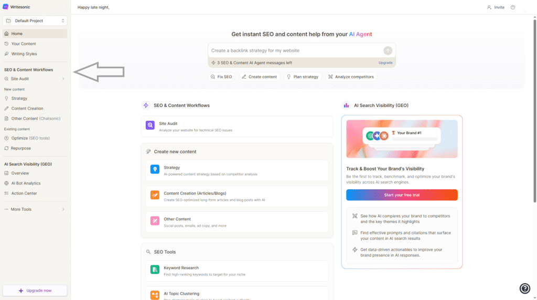Open the Other Content card icon
The width and height of the screenshot is (537, 300).
[155, 221]
